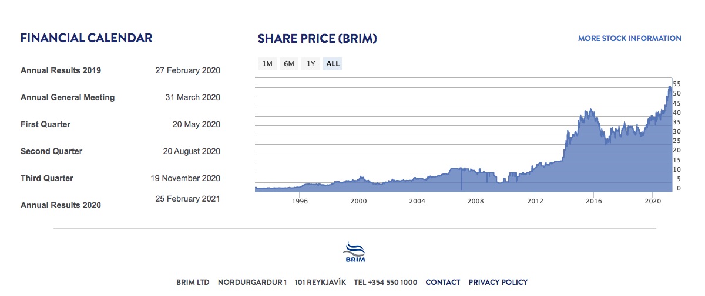
Task: Click the BRIM wave logo in footer
Action: pyautogui.click(x=353, y=253)
